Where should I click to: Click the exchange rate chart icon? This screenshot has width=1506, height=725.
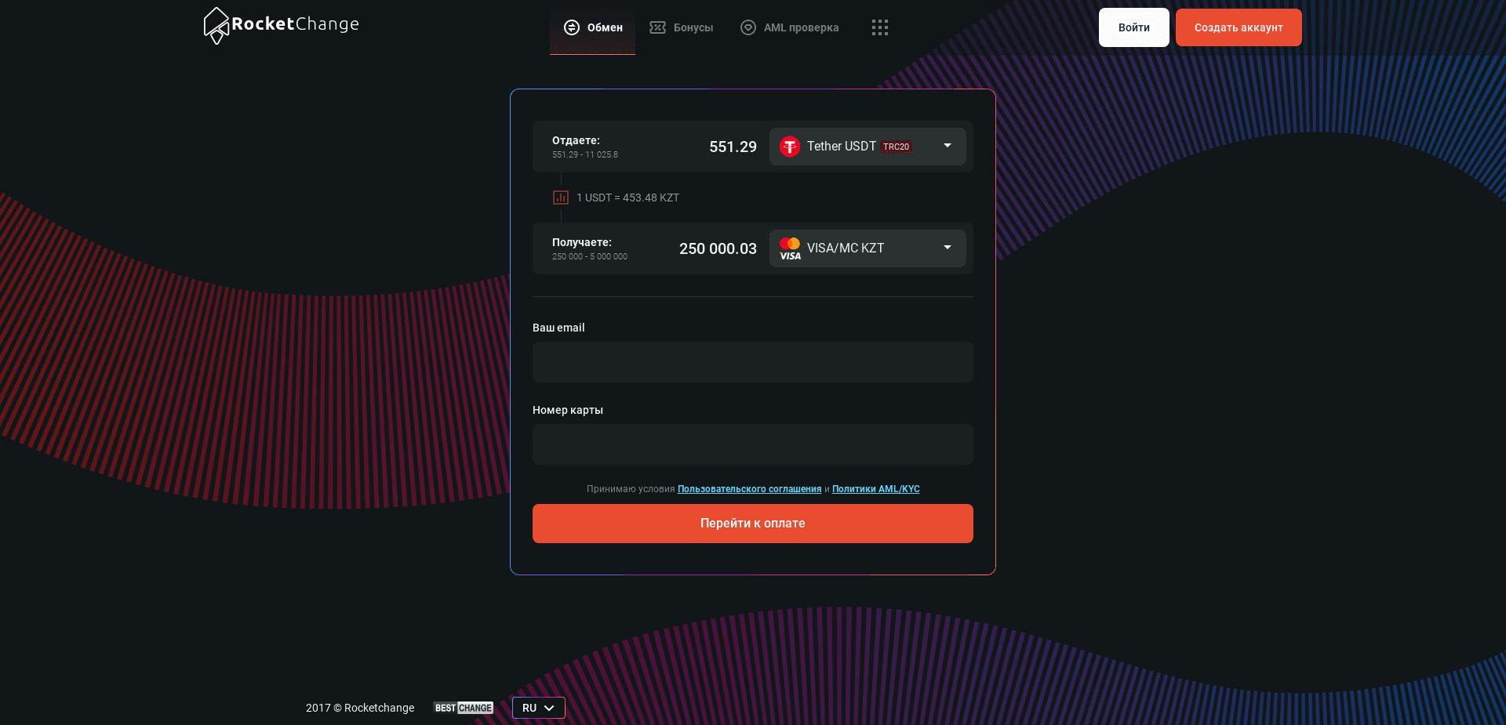click(560, 198)
